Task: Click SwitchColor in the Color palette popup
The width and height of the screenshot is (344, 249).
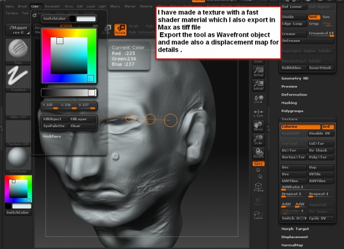Action: (54, 19)
